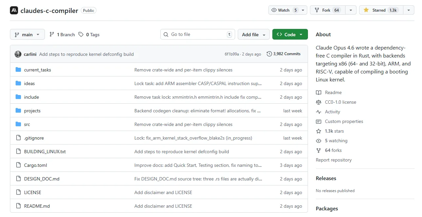Open the Activity pulse icon link
The image size is (422, 217).
pos(319,112)
